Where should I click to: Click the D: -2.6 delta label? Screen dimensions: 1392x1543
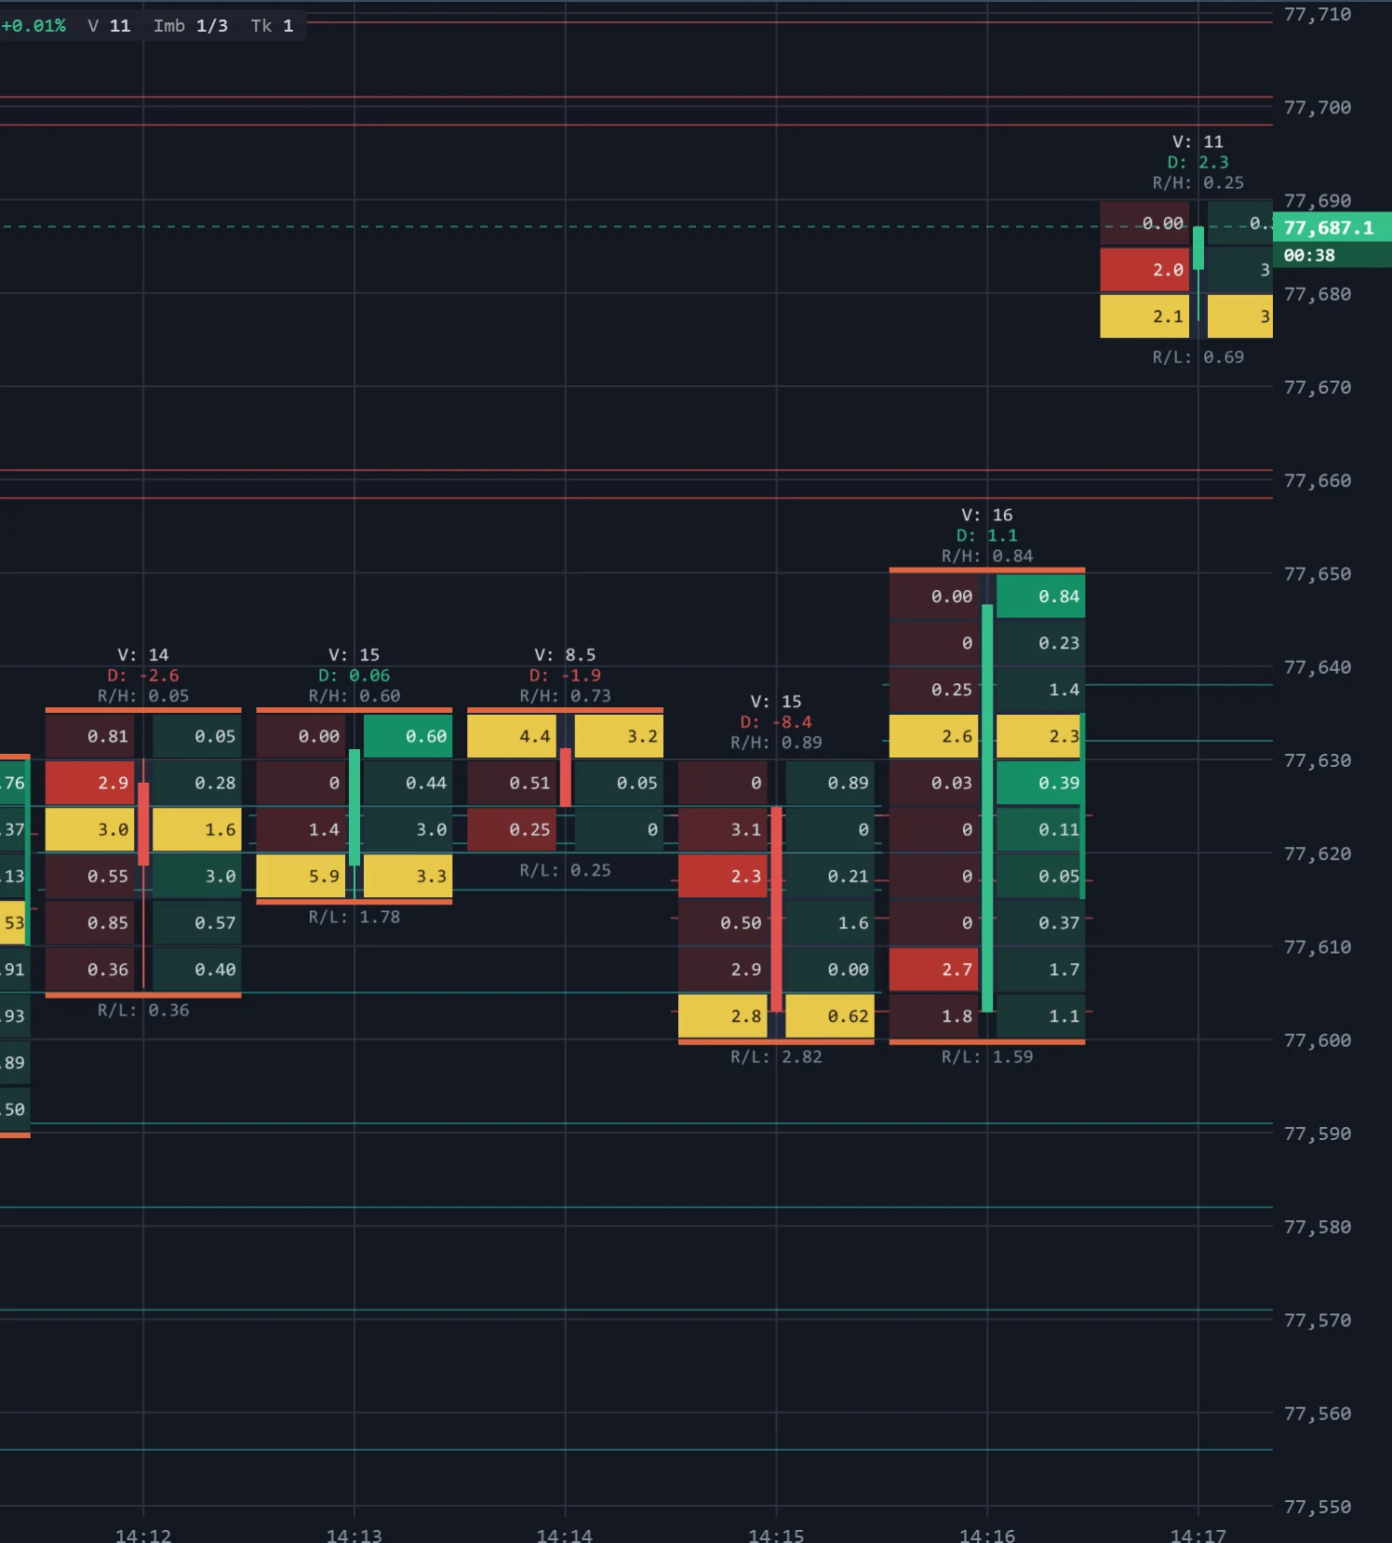click(143, 676)
